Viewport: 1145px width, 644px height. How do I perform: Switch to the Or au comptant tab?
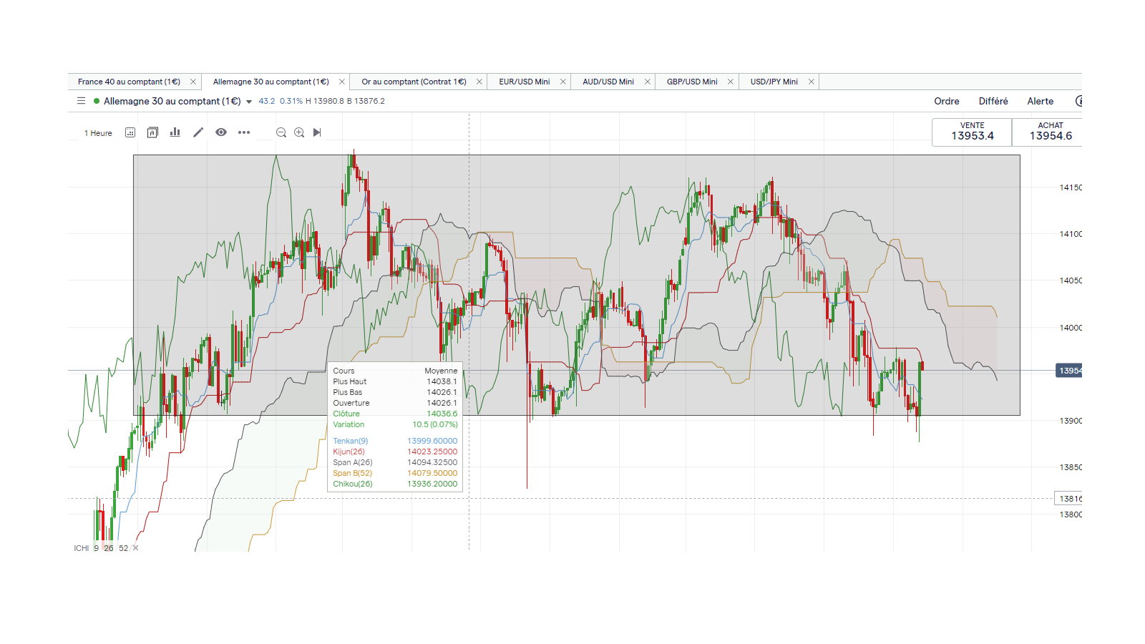click(x=414, y=82)
